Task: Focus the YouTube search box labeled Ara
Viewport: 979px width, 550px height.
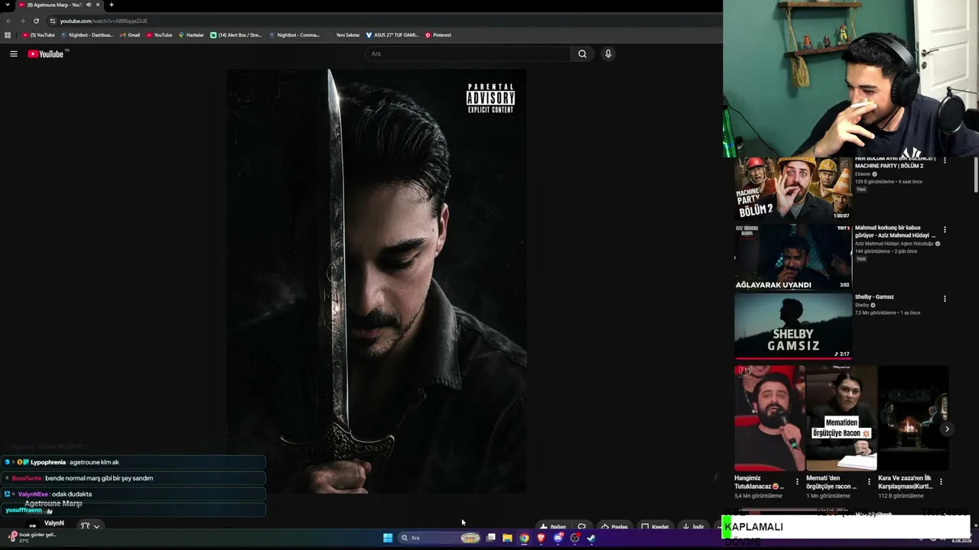Action: tap(467, 53)
